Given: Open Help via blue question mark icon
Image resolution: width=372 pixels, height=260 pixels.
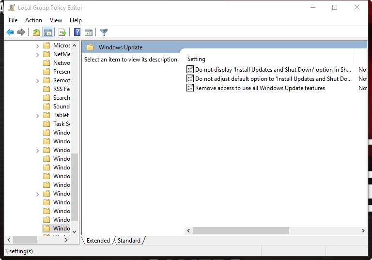Looking at the screenshot, I should pyautogui.click(x=77, y=32).
